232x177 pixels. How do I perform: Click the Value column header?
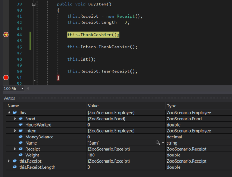pyautogui.click(x=93, y=106)
